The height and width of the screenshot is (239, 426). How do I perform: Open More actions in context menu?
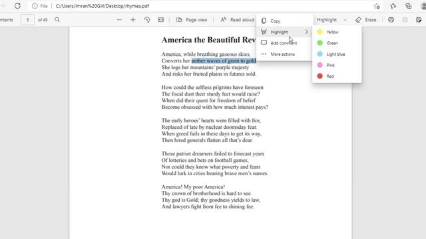click(x=284, y=54)
